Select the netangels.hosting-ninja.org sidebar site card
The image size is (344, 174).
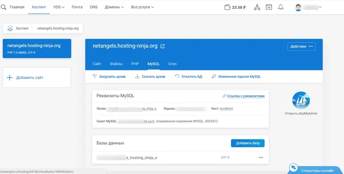coord(37,48)
